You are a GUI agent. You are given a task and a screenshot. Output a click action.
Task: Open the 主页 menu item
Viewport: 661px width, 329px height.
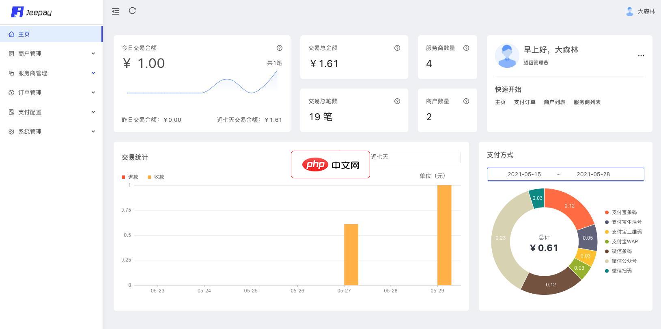(x=51, y=34)
